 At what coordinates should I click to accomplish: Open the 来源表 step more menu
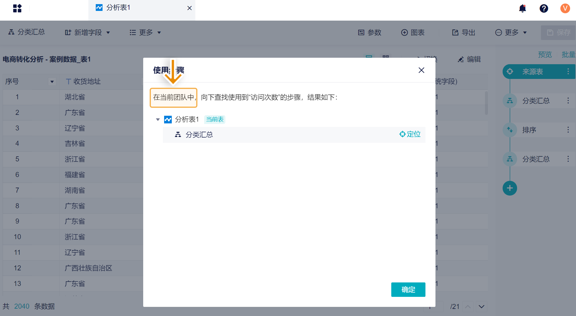(568, 72)
